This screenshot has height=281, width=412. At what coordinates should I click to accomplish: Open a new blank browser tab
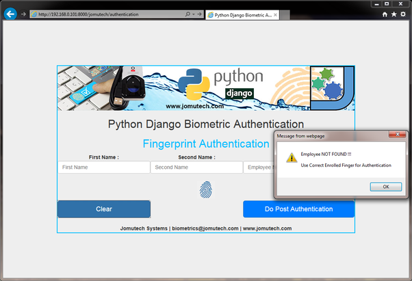coord(285,15)
